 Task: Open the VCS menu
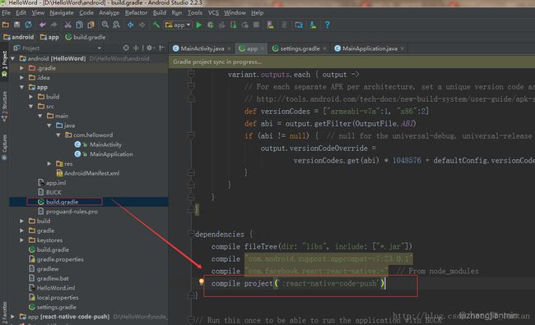213,13
